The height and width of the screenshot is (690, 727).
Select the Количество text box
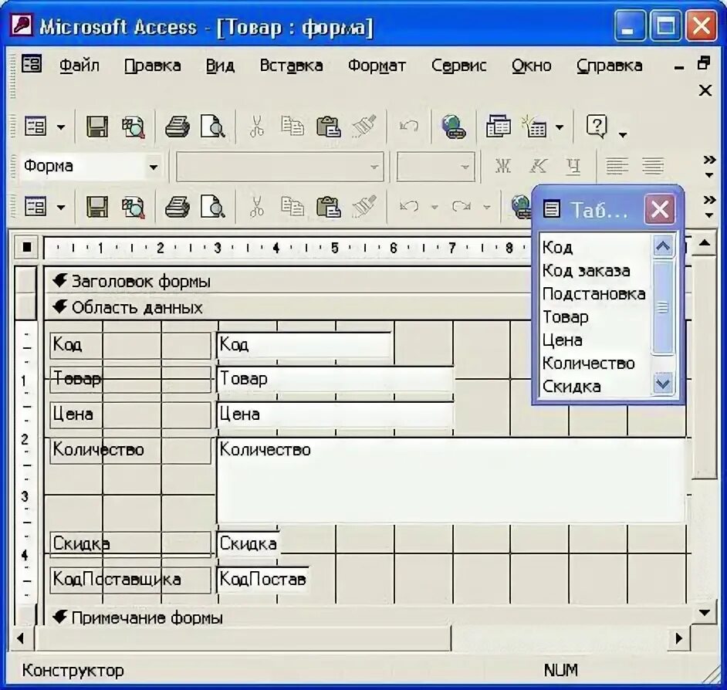pos(451,480)
